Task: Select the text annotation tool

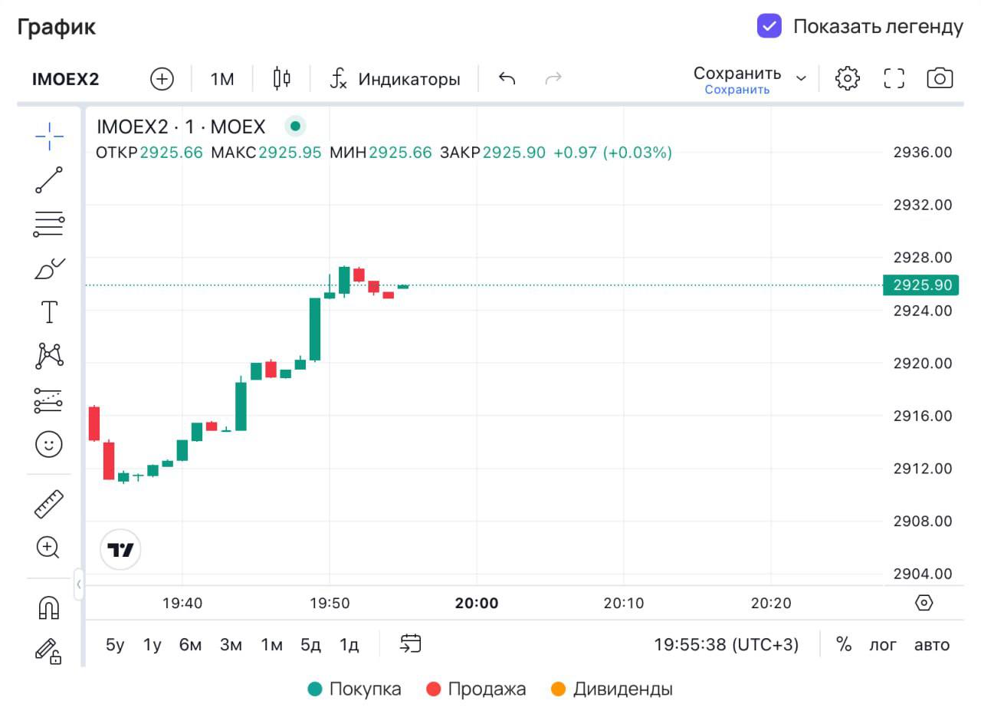Action: 49,312
